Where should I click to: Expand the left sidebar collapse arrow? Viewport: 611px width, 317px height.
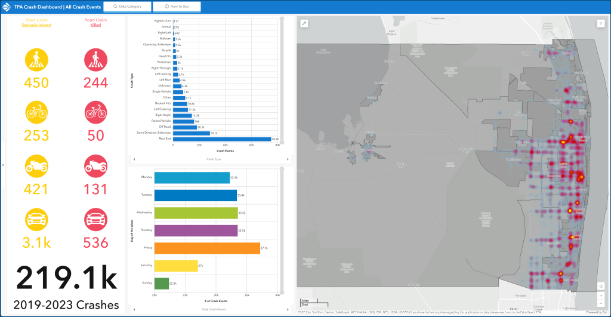(3, 165)
